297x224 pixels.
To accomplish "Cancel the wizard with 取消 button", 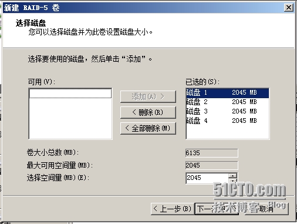I will [x=266, y=209].
